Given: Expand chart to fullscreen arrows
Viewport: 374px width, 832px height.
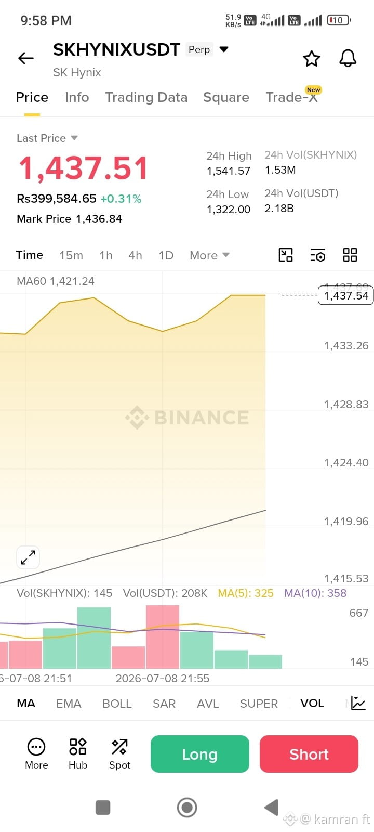Looking at the screenshot, I should point(28,557).
